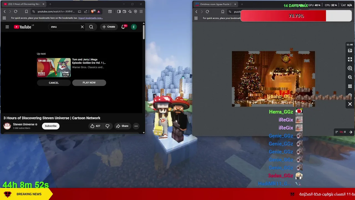Open the Brave Wallet icon
The height and width of the screenshot is (200, 355).
[x=124, y=11]
